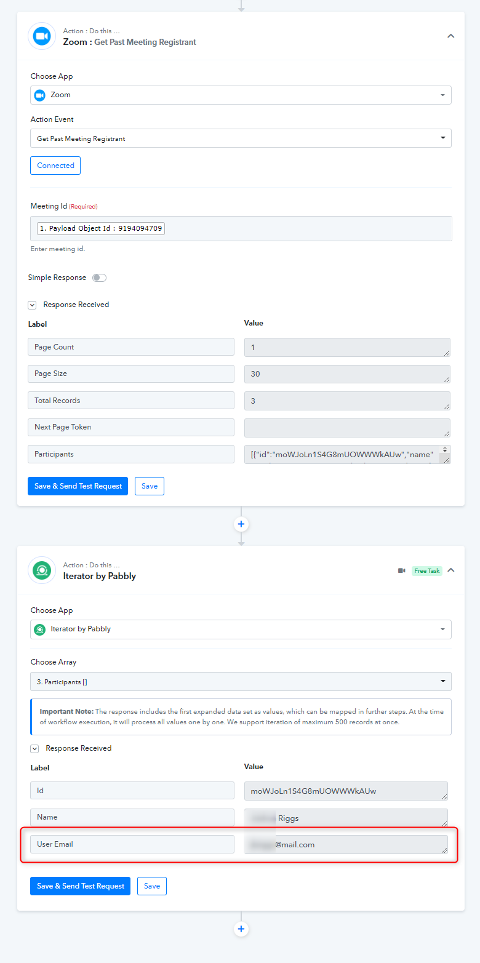
Task: Click the Zoom app icon in the step header
Action: 42,36
